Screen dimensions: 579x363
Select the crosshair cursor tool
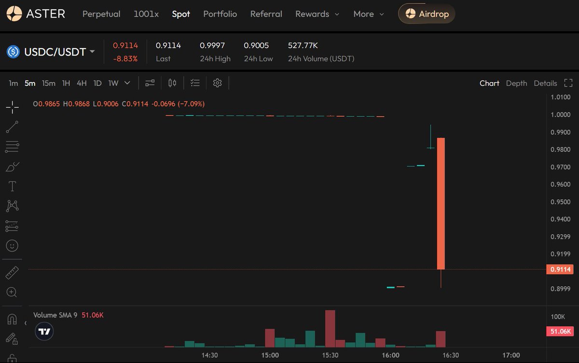[12, 107]
